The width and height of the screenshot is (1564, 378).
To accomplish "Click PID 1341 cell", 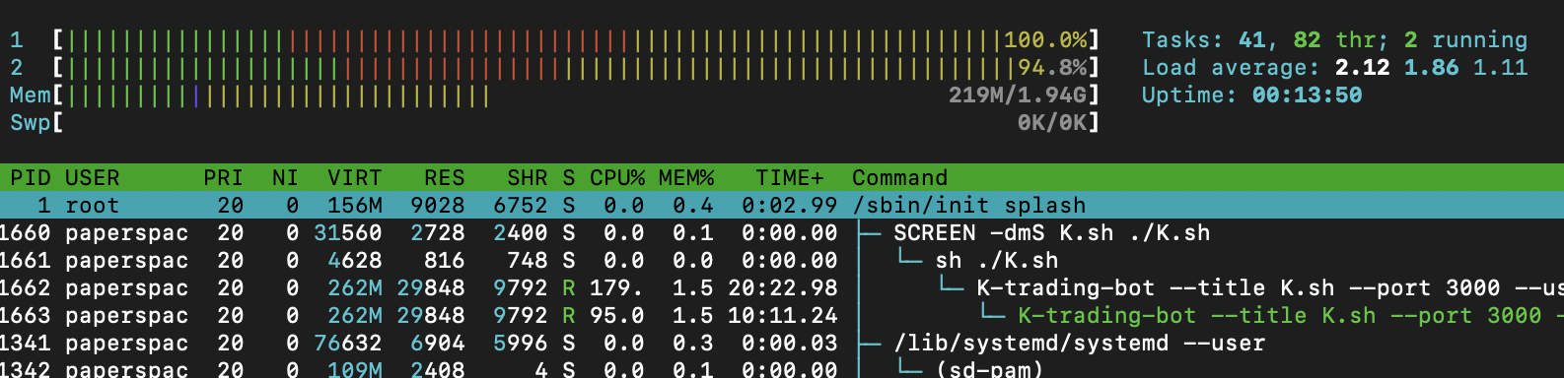I will pos(25,344).
